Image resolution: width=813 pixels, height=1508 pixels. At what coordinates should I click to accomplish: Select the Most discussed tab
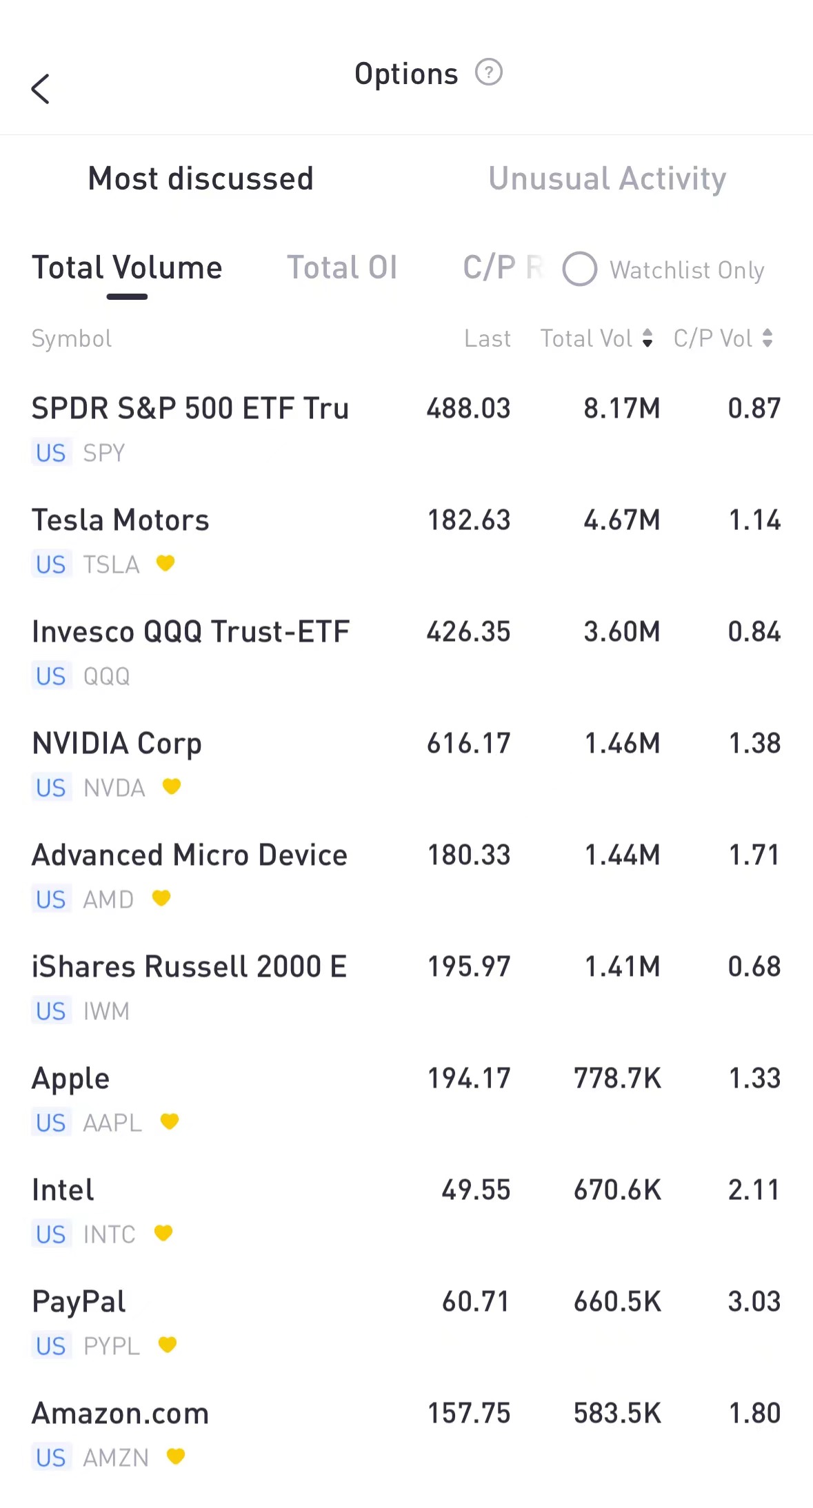pos(201,179)
